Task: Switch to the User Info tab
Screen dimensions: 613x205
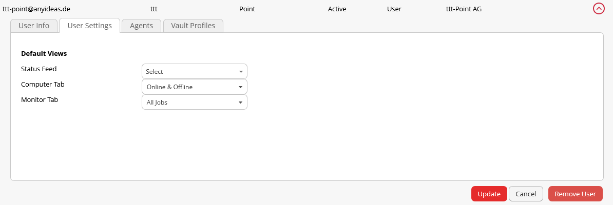Action: 34,26
